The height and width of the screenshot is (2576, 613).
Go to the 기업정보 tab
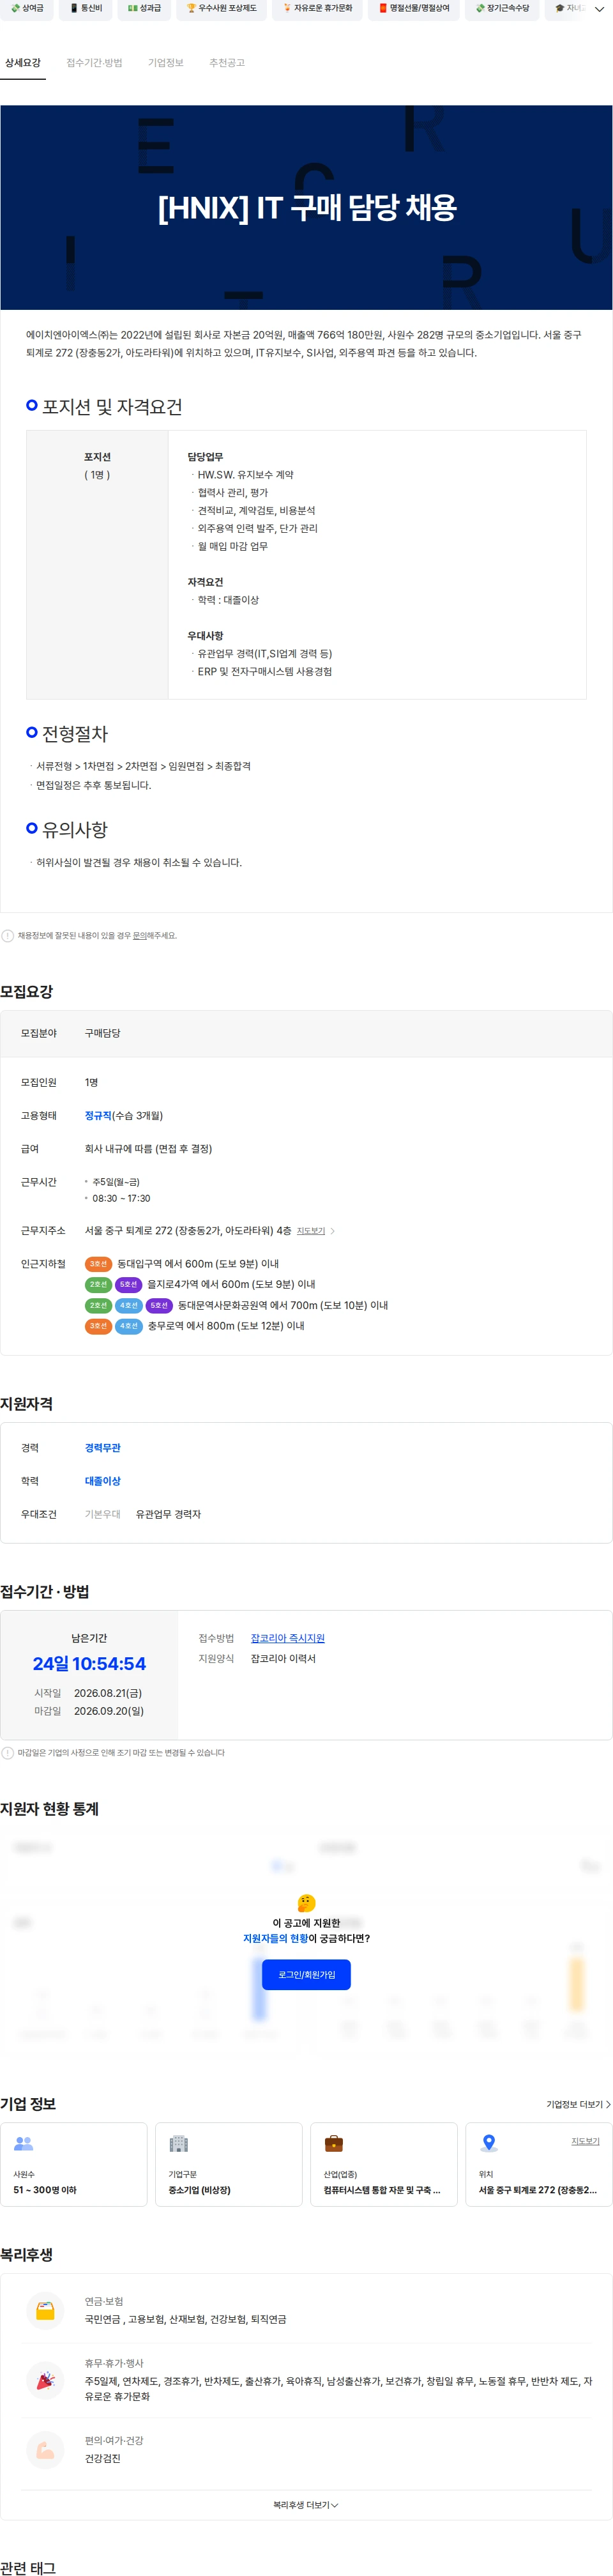click(166, 63)
